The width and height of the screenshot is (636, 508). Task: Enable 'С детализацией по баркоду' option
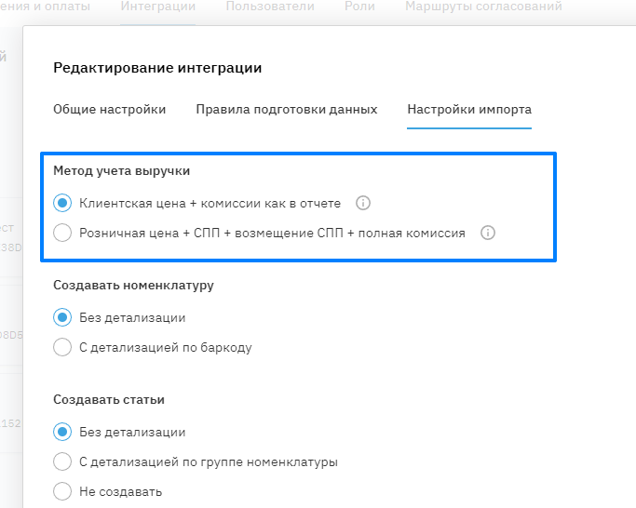coord(62,347)
